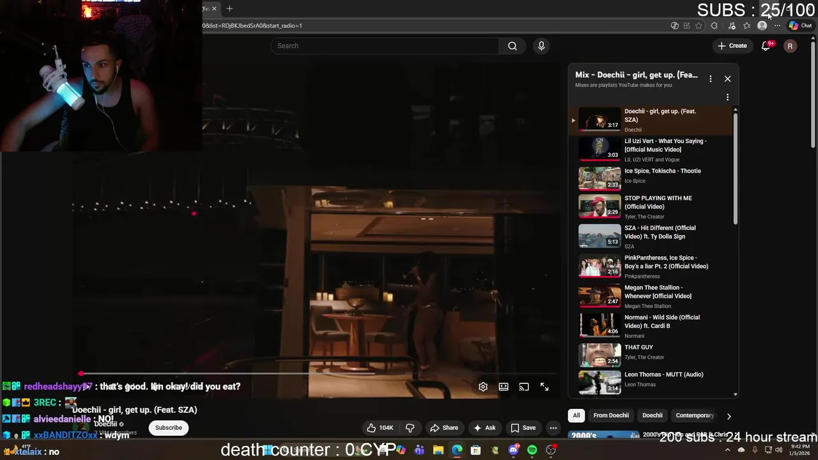Open Discord from the taskbar
Viewport: 818px width, 460px height.
[513, 450]
